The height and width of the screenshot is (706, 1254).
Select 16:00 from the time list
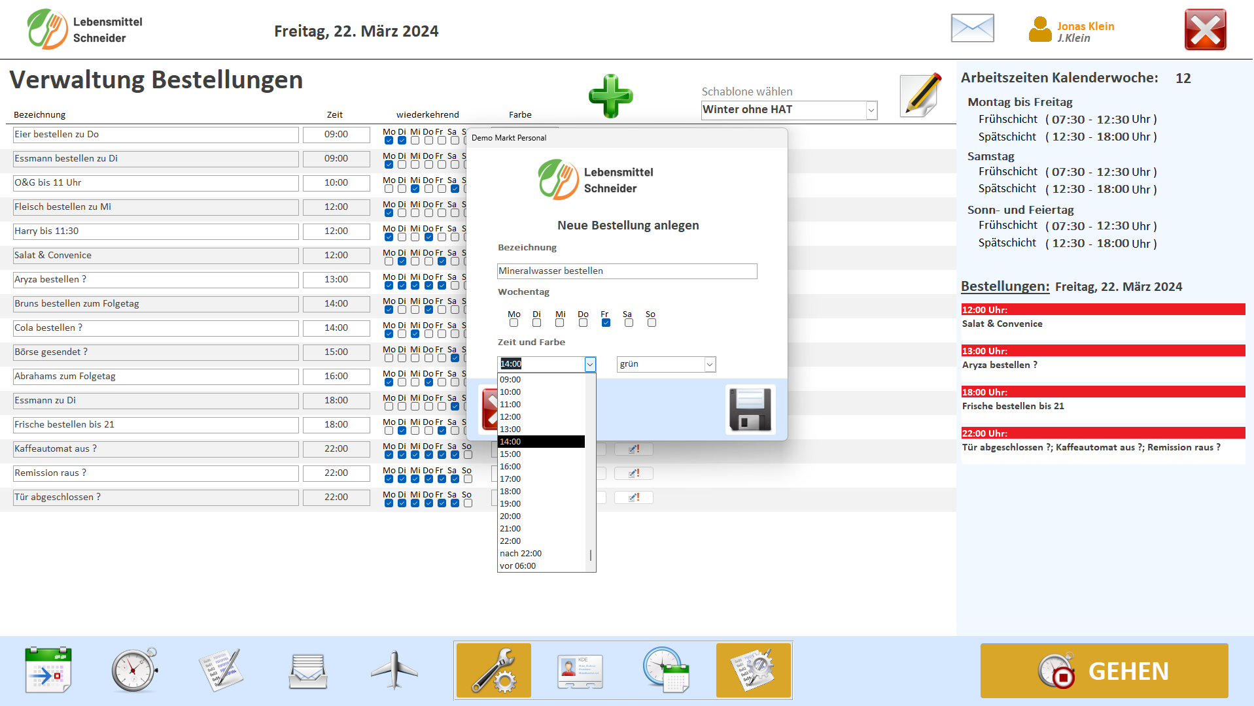pyautogui.click(x=510, y=467)
